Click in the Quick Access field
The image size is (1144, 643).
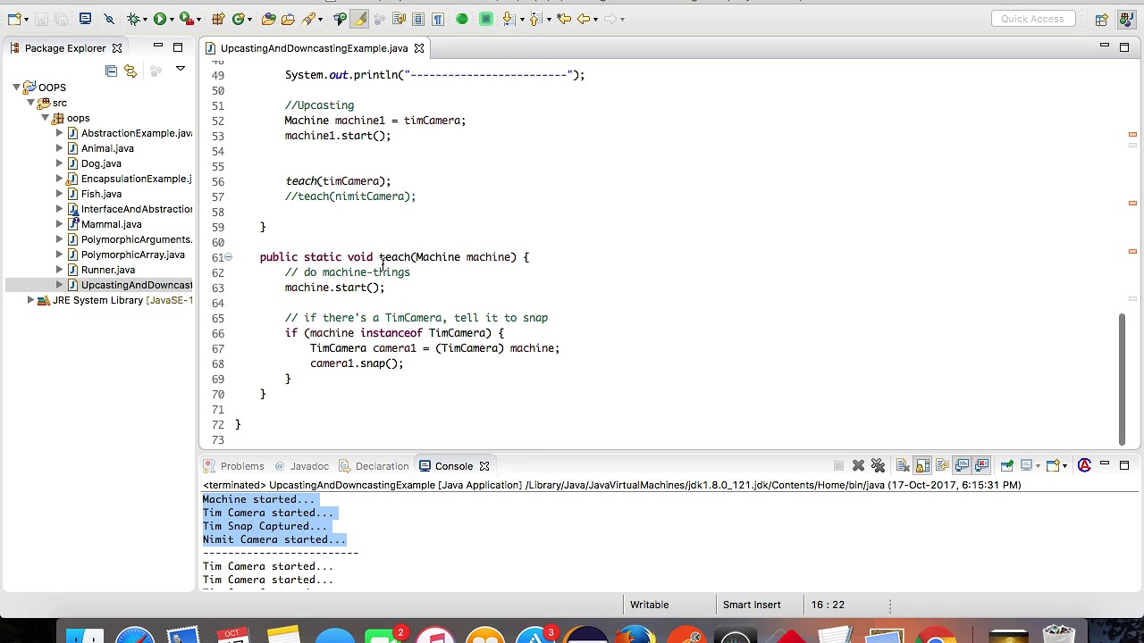1031,19
